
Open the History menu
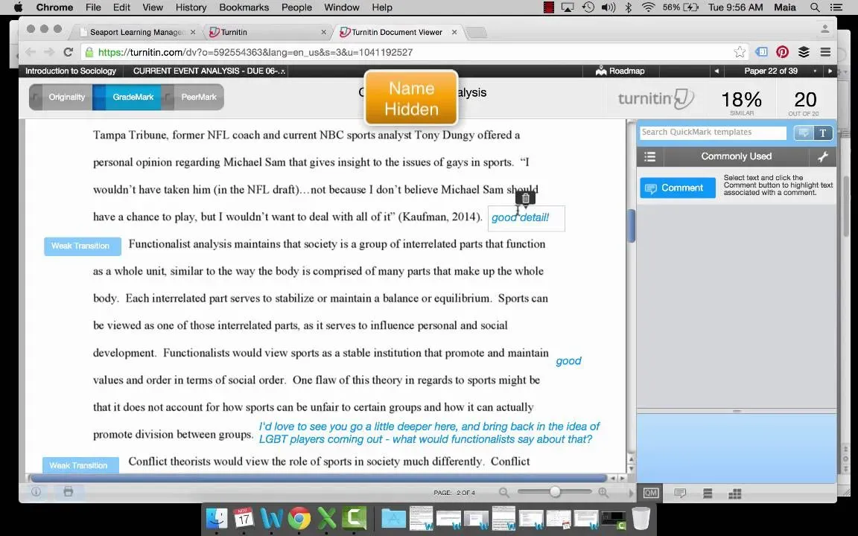pyautogui.click(x=191, y=7)
